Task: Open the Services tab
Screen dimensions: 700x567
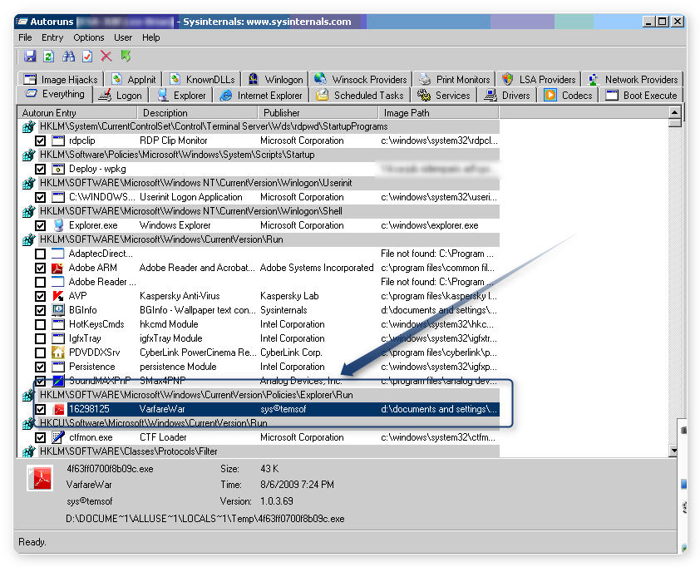Action: point(444,95)
